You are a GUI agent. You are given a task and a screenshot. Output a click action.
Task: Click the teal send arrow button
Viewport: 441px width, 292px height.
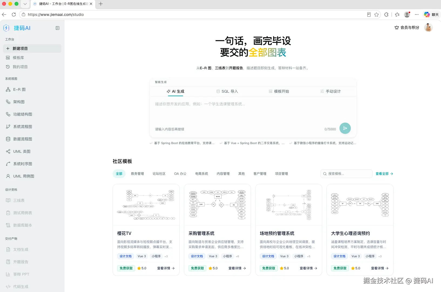(345, 128)
